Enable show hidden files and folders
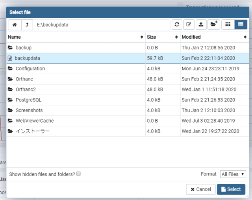 point(79,174)
